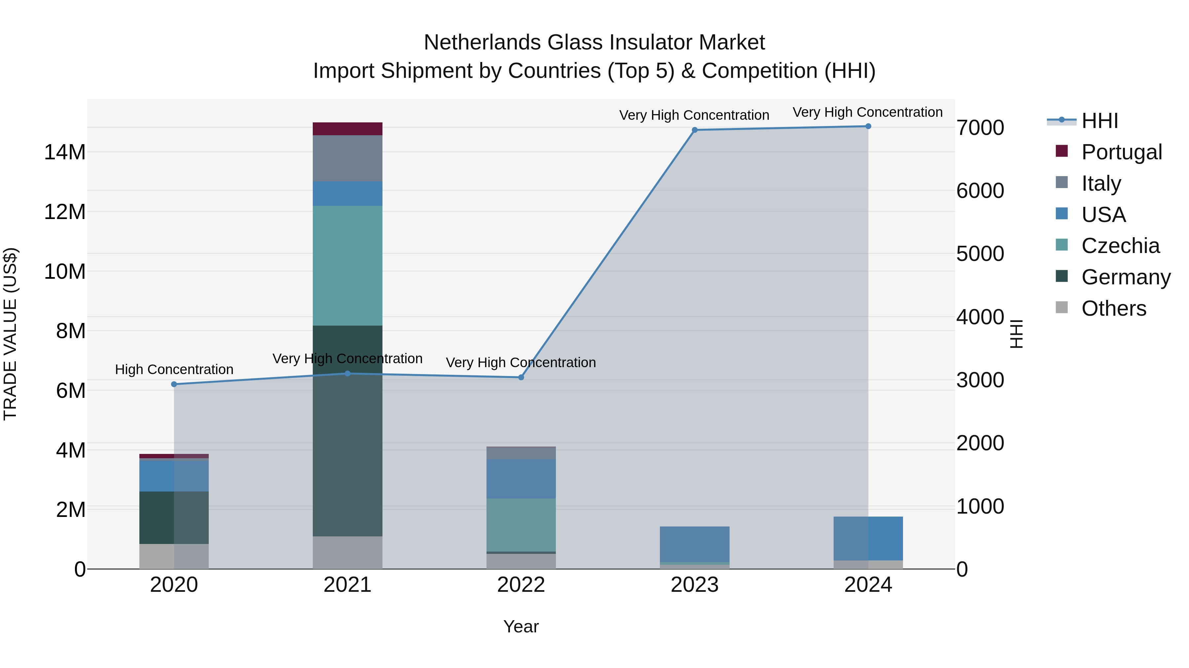Click the 'TRADE VALUE (US$)' axis title

click(x=10, y=334)
